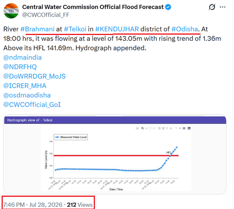This screenshot has height=209, width=234.
Task: Open the #Odisha hashtag link
Action: pyautogui.click(x=185, y=29)
